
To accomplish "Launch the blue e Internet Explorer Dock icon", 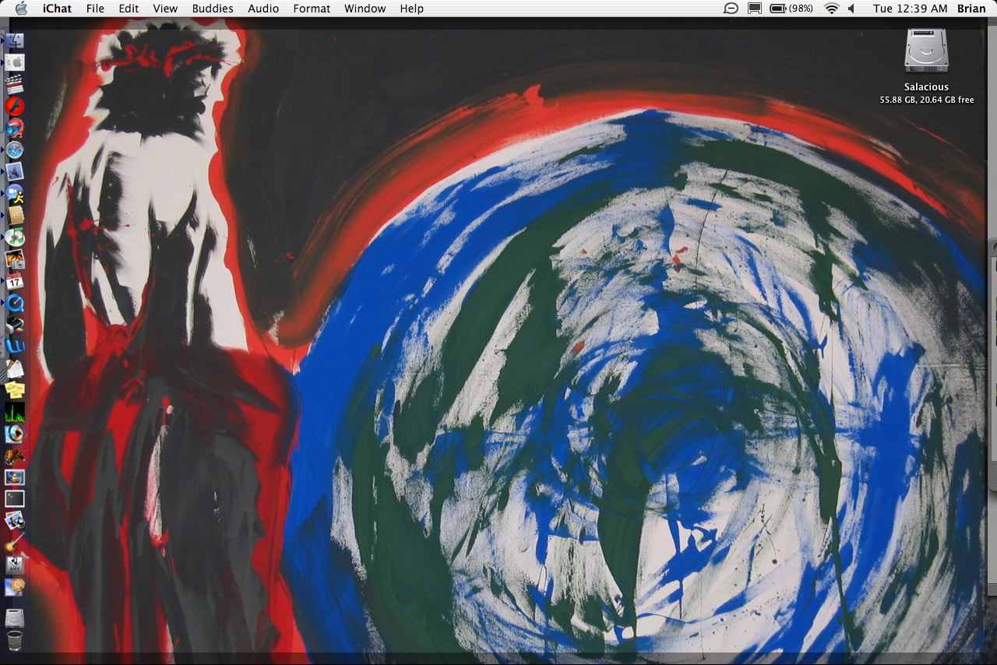I will [15, 347].
